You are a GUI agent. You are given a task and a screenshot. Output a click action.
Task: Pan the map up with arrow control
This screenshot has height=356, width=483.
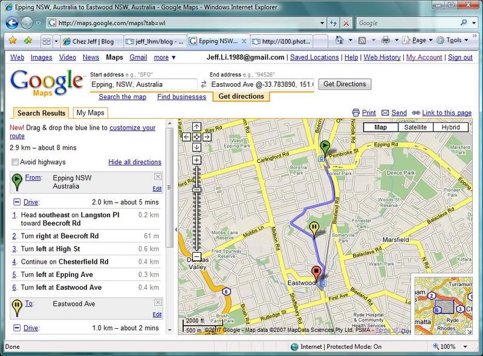click(196, 127)
